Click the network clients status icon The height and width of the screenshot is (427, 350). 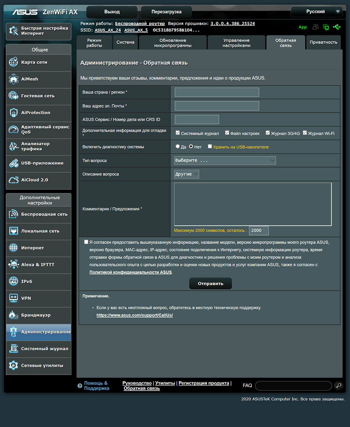pyautogui.click(x=326, y=27)
